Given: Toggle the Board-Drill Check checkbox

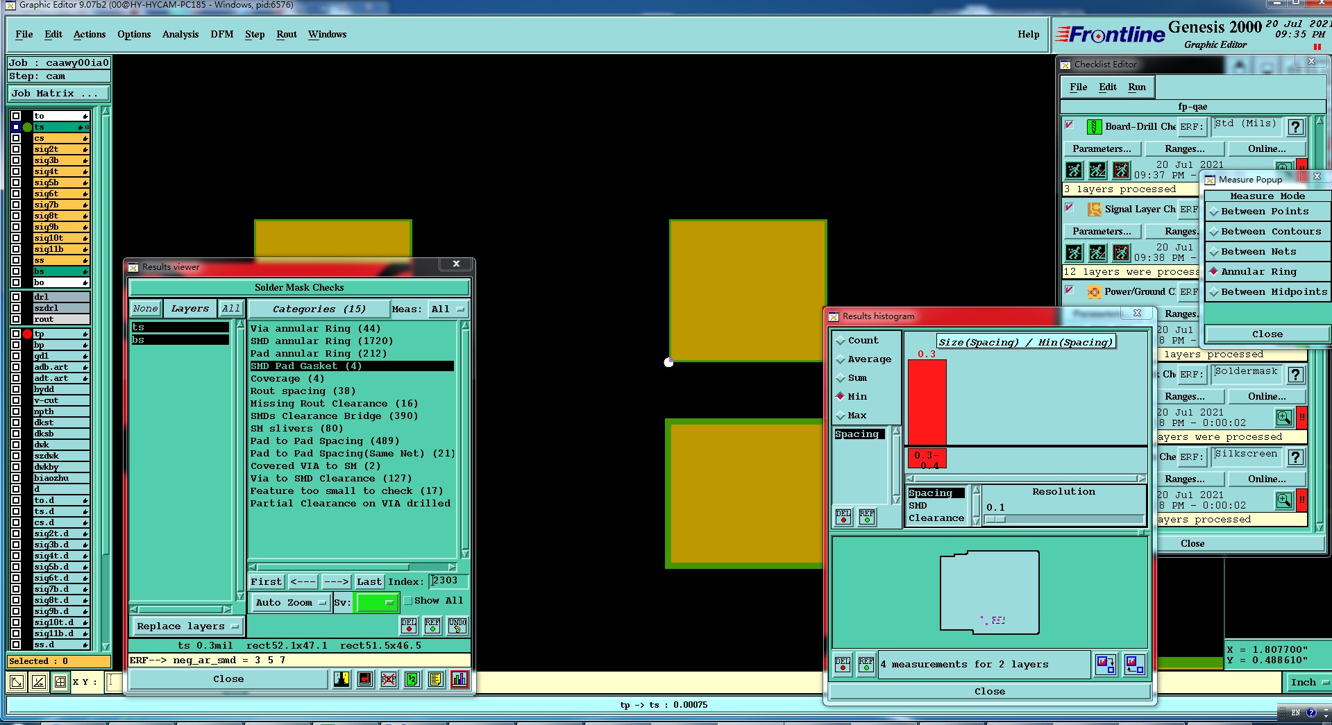Looking at the screenshot, I should pos(1070,126).
